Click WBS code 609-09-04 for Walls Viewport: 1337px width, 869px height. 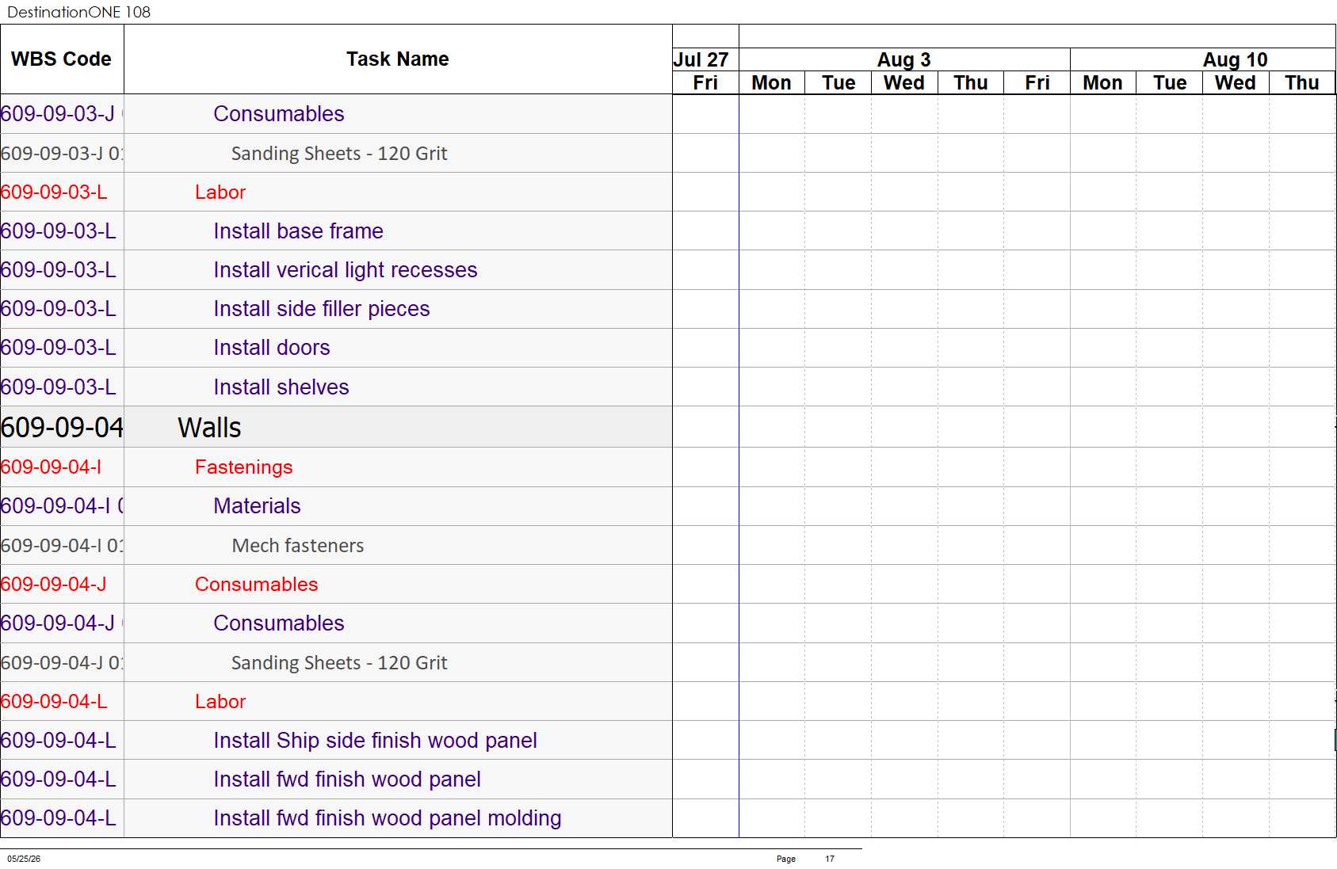[x=62, y=428]
